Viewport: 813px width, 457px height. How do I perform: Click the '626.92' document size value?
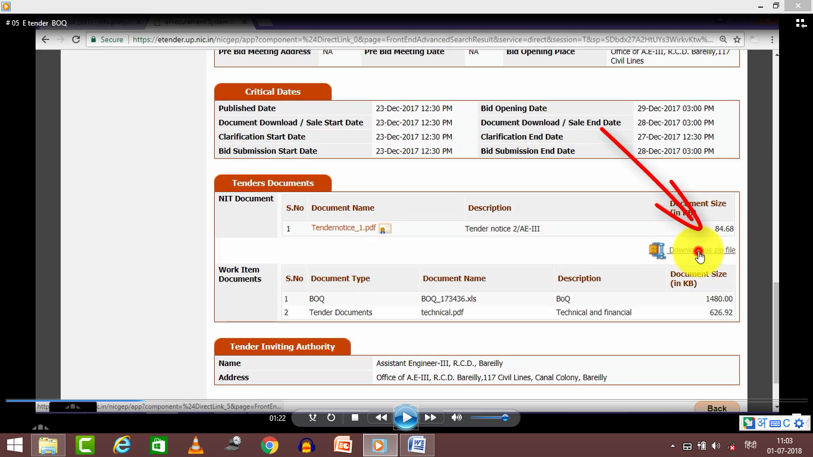pyautogui.click(x=721, y=312)
